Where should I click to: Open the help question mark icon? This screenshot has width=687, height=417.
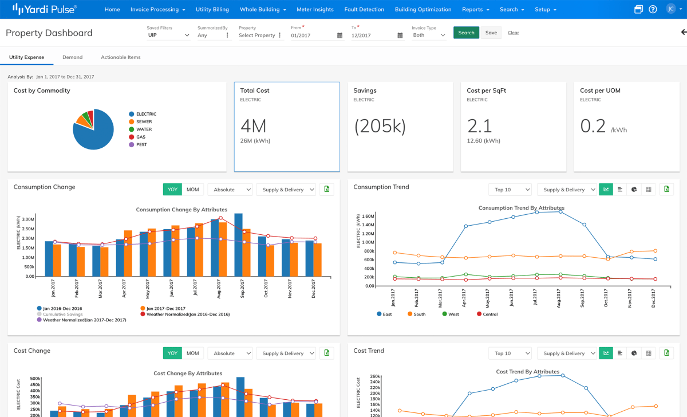click(x=653, y=9)
